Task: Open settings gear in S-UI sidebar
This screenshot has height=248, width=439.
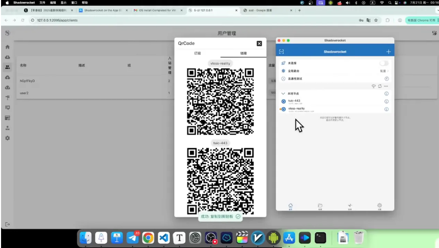Action: [7, 138]
